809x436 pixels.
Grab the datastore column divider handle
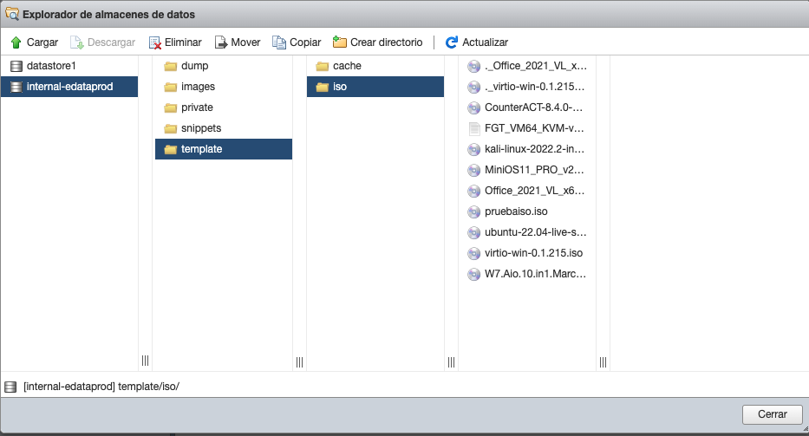coord(145,361)
